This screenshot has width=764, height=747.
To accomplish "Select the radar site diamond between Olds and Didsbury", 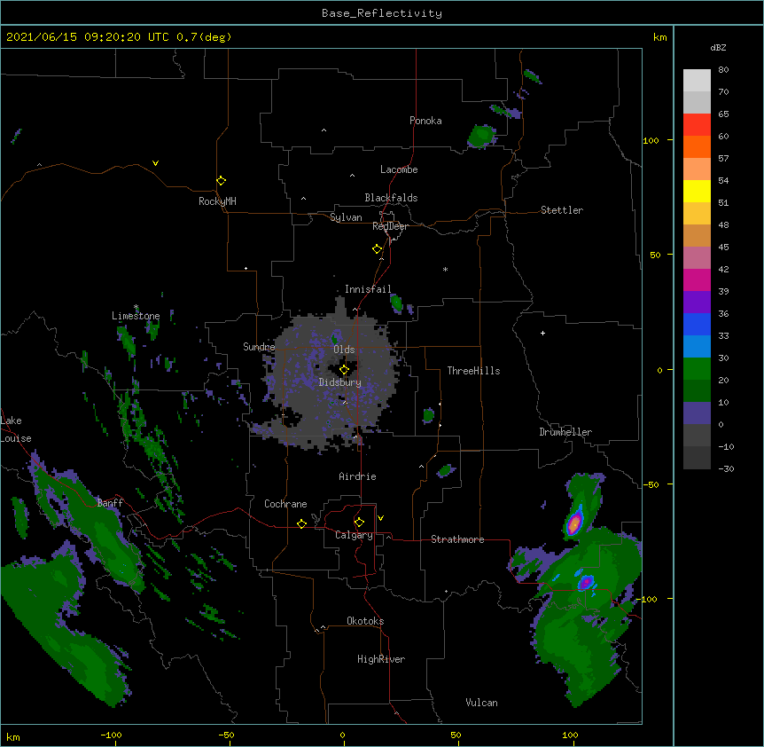I will 344,370.
